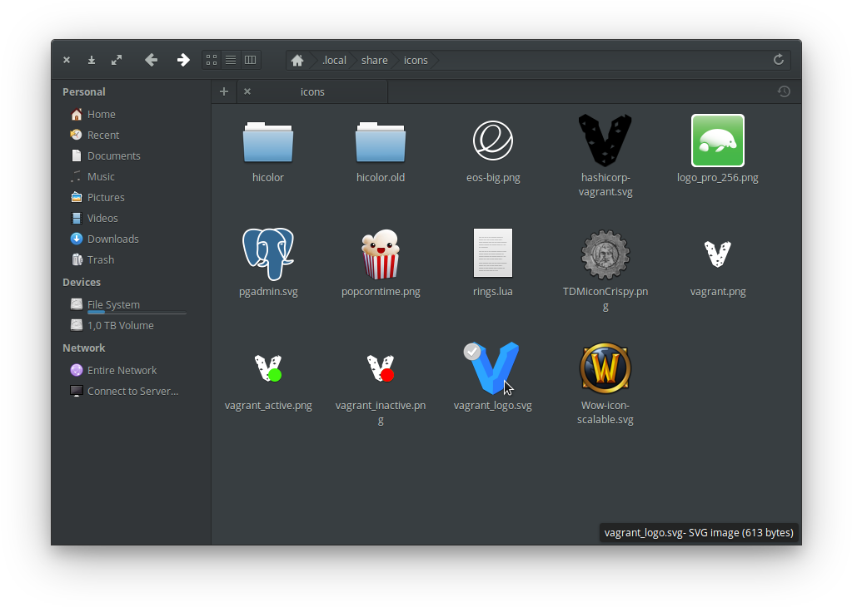Select the vagrant_logo.svg file thumbnail
The image size is (852, 607).
(495, 368)
